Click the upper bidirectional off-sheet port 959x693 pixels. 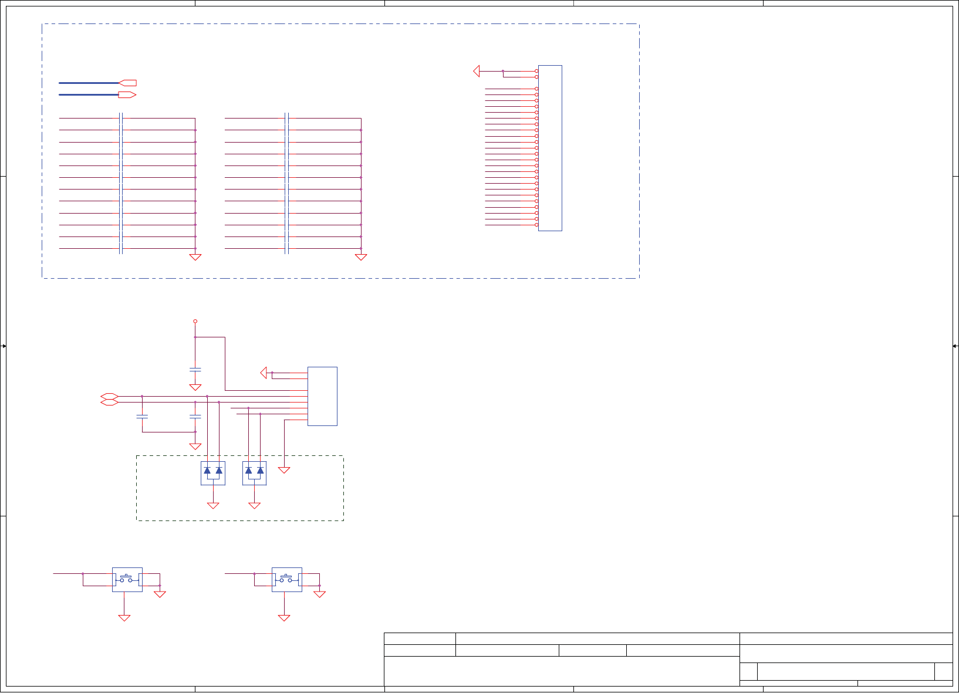click(x=110, y=396)
